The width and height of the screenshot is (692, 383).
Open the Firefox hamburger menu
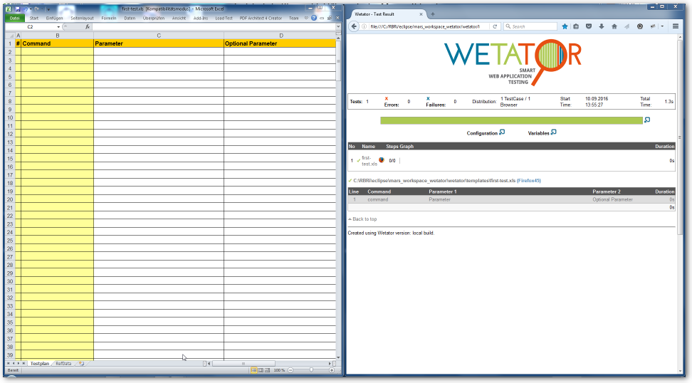coord(676,26)
